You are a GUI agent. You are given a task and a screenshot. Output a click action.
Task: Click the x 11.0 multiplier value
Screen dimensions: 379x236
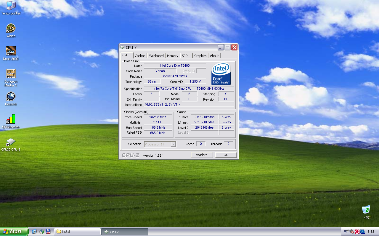(158, 122)
